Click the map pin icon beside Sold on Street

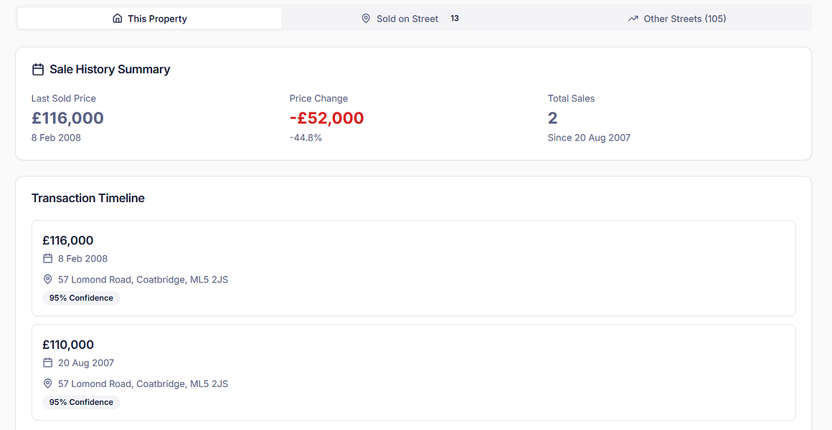[x=366, y=19]
